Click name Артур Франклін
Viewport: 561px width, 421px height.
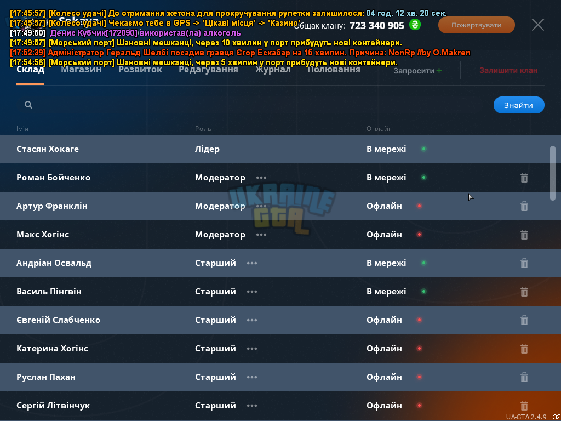(52, 206)
